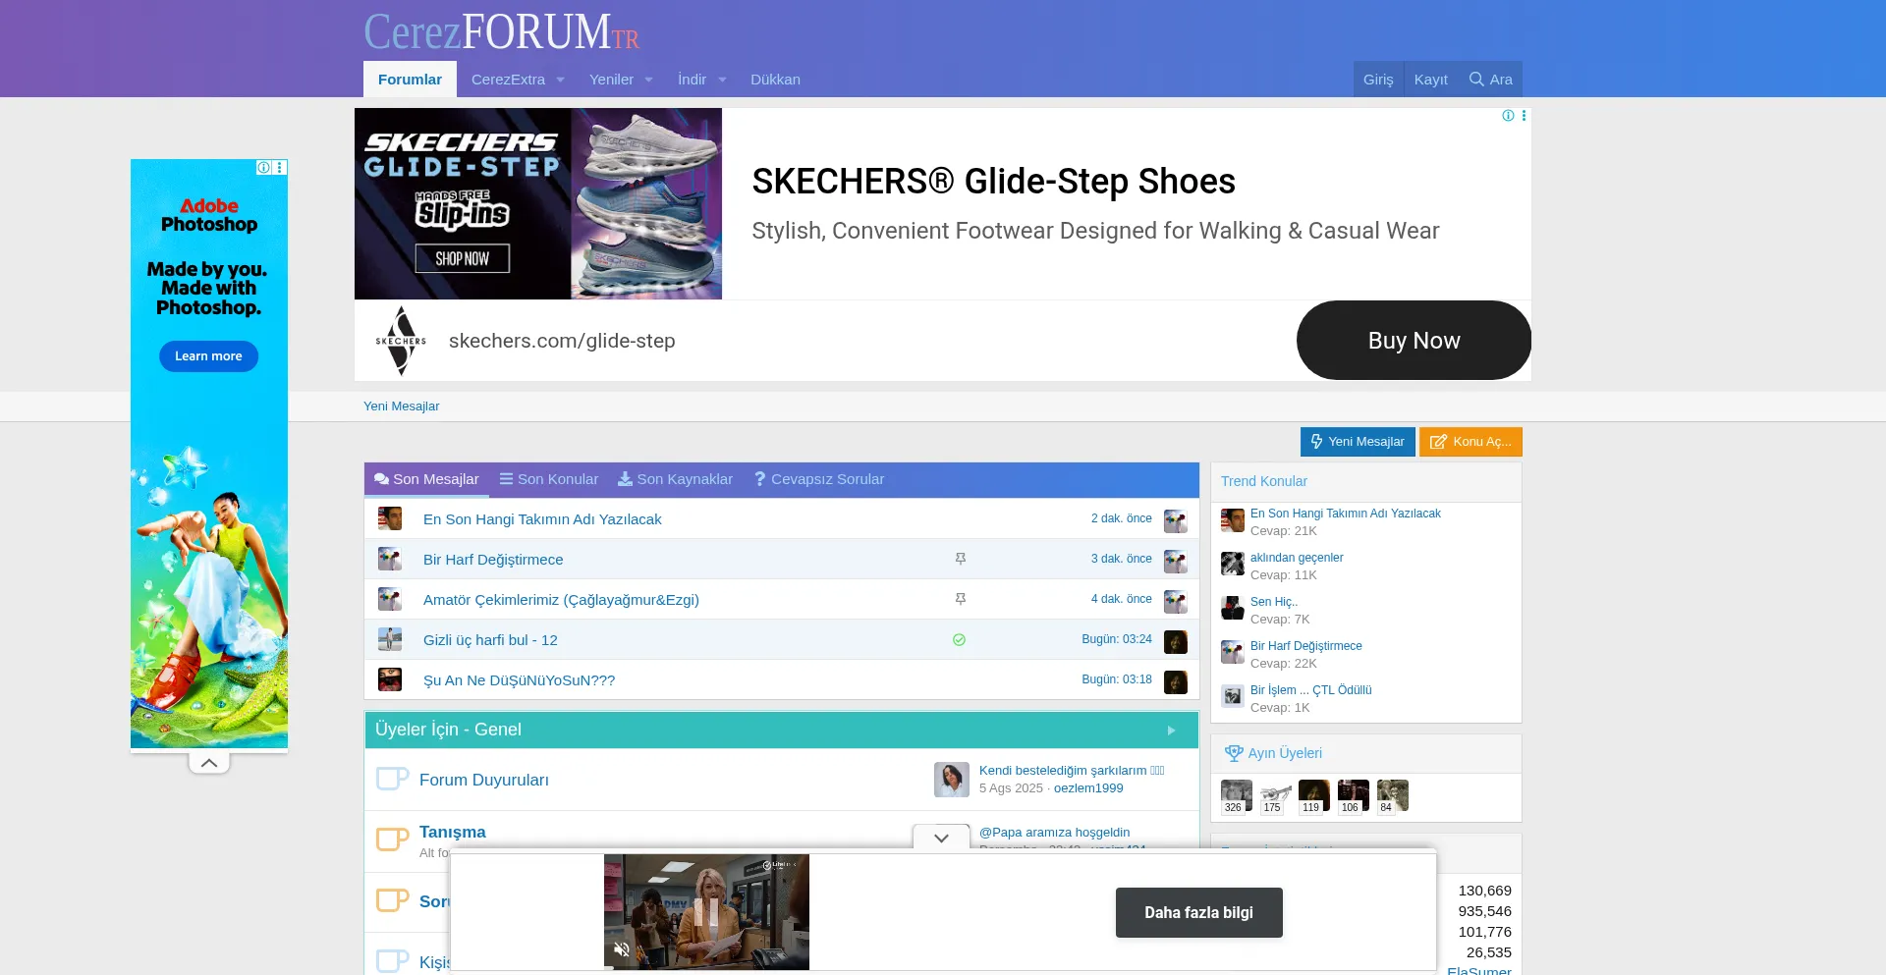Open trend topic Bir İşlem ... ÇTL Ödüllü
Image resolution: width=1886 pixels, height=975 pixels.
click(x=1310, y=690)
